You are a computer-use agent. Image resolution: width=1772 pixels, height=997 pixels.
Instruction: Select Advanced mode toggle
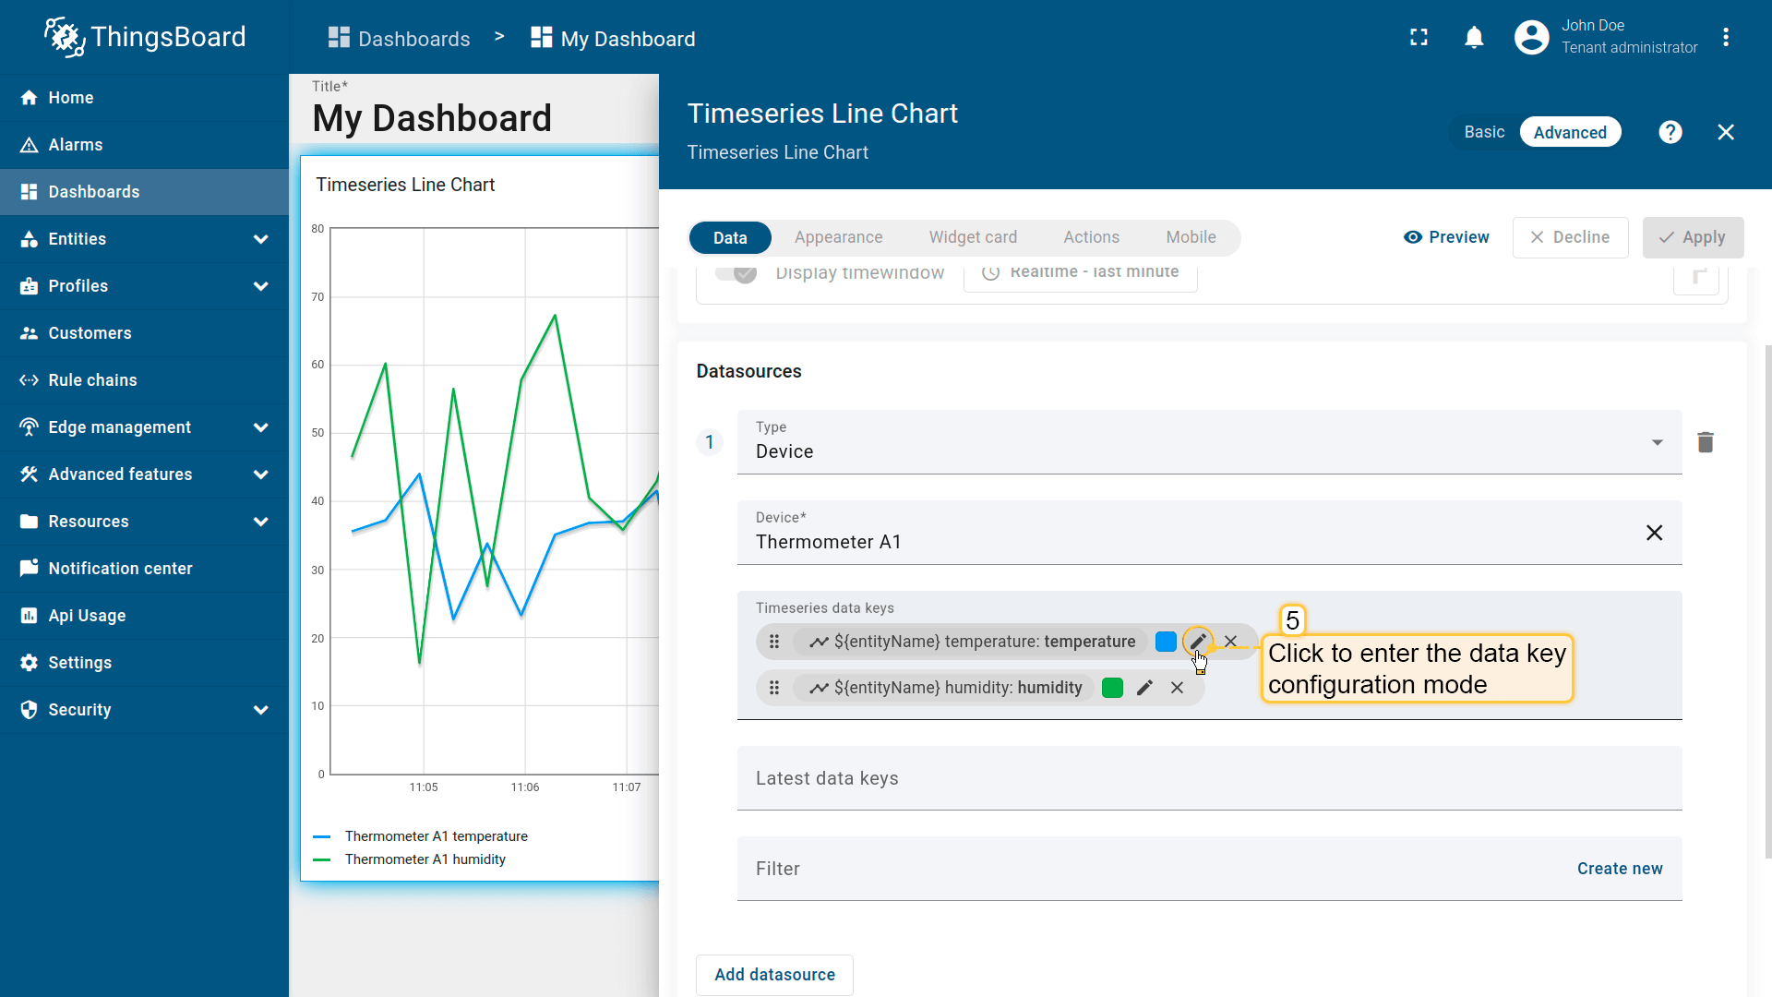(1569, 133)
